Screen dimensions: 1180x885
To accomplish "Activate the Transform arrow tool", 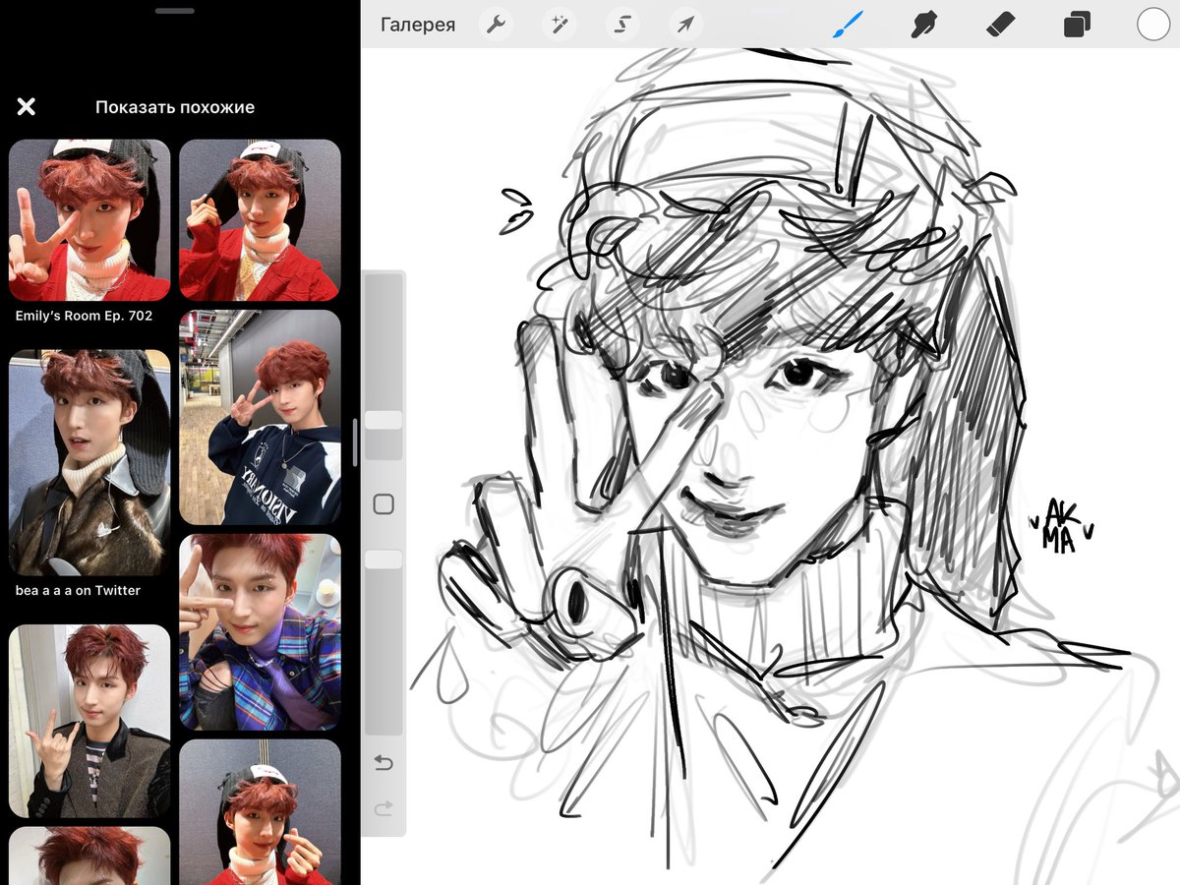I will click(x=685, y=25).
